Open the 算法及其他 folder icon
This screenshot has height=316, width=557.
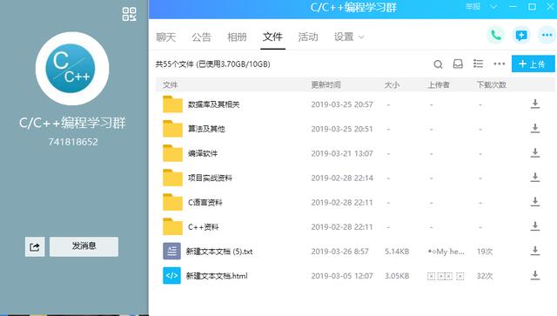[x=172, y=129]
